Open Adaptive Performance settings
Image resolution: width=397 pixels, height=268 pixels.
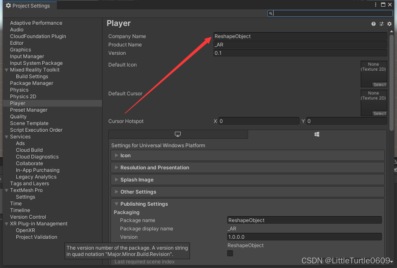[x=36, y=23]
